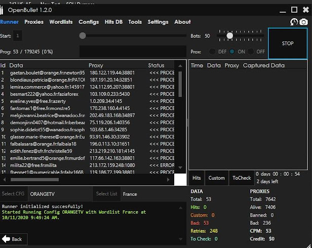This screenshot has width=312, height=248.
Task: Select row glasser.marie-therese@orange.fr
Action: tap(87, 137)
